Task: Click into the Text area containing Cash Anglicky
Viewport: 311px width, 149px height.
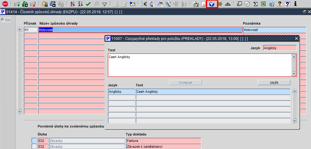Action: pos(200,65)
